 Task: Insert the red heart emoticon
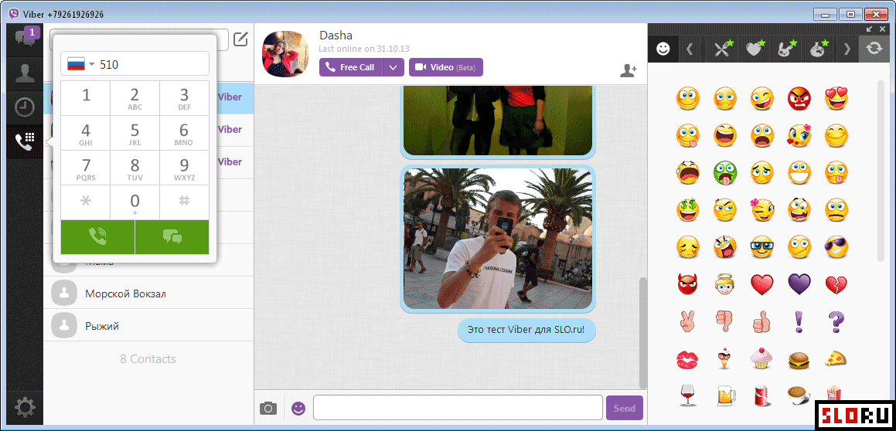click(x=761, y=283)
